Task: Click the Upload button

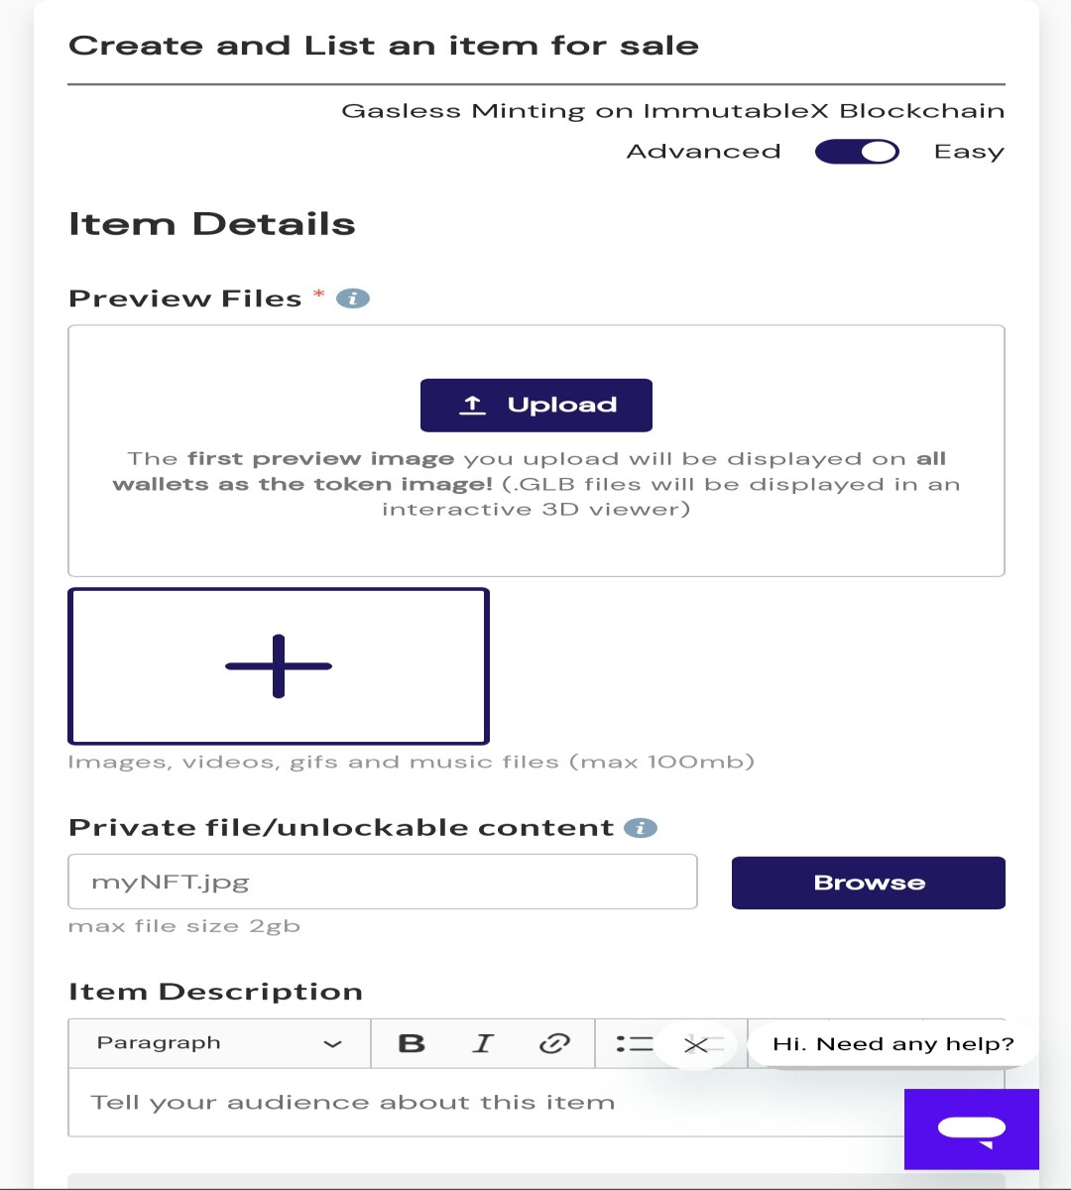Action: (x=536, y=405)
